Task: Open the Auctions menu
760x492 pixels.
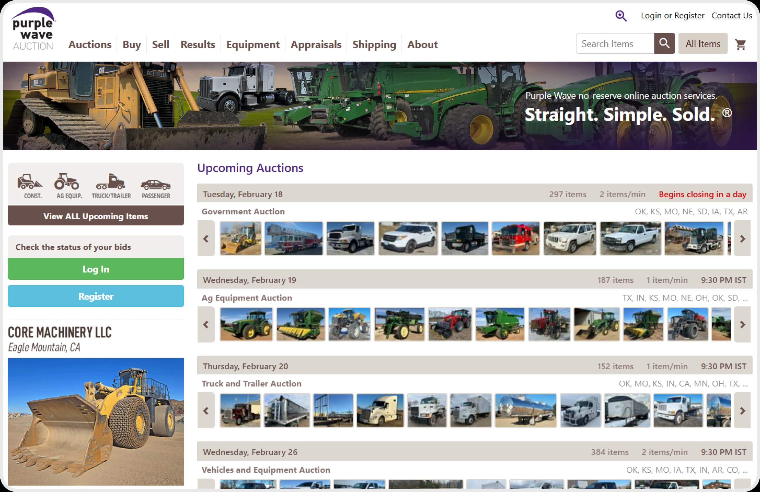Action: [x=90, y=44]
